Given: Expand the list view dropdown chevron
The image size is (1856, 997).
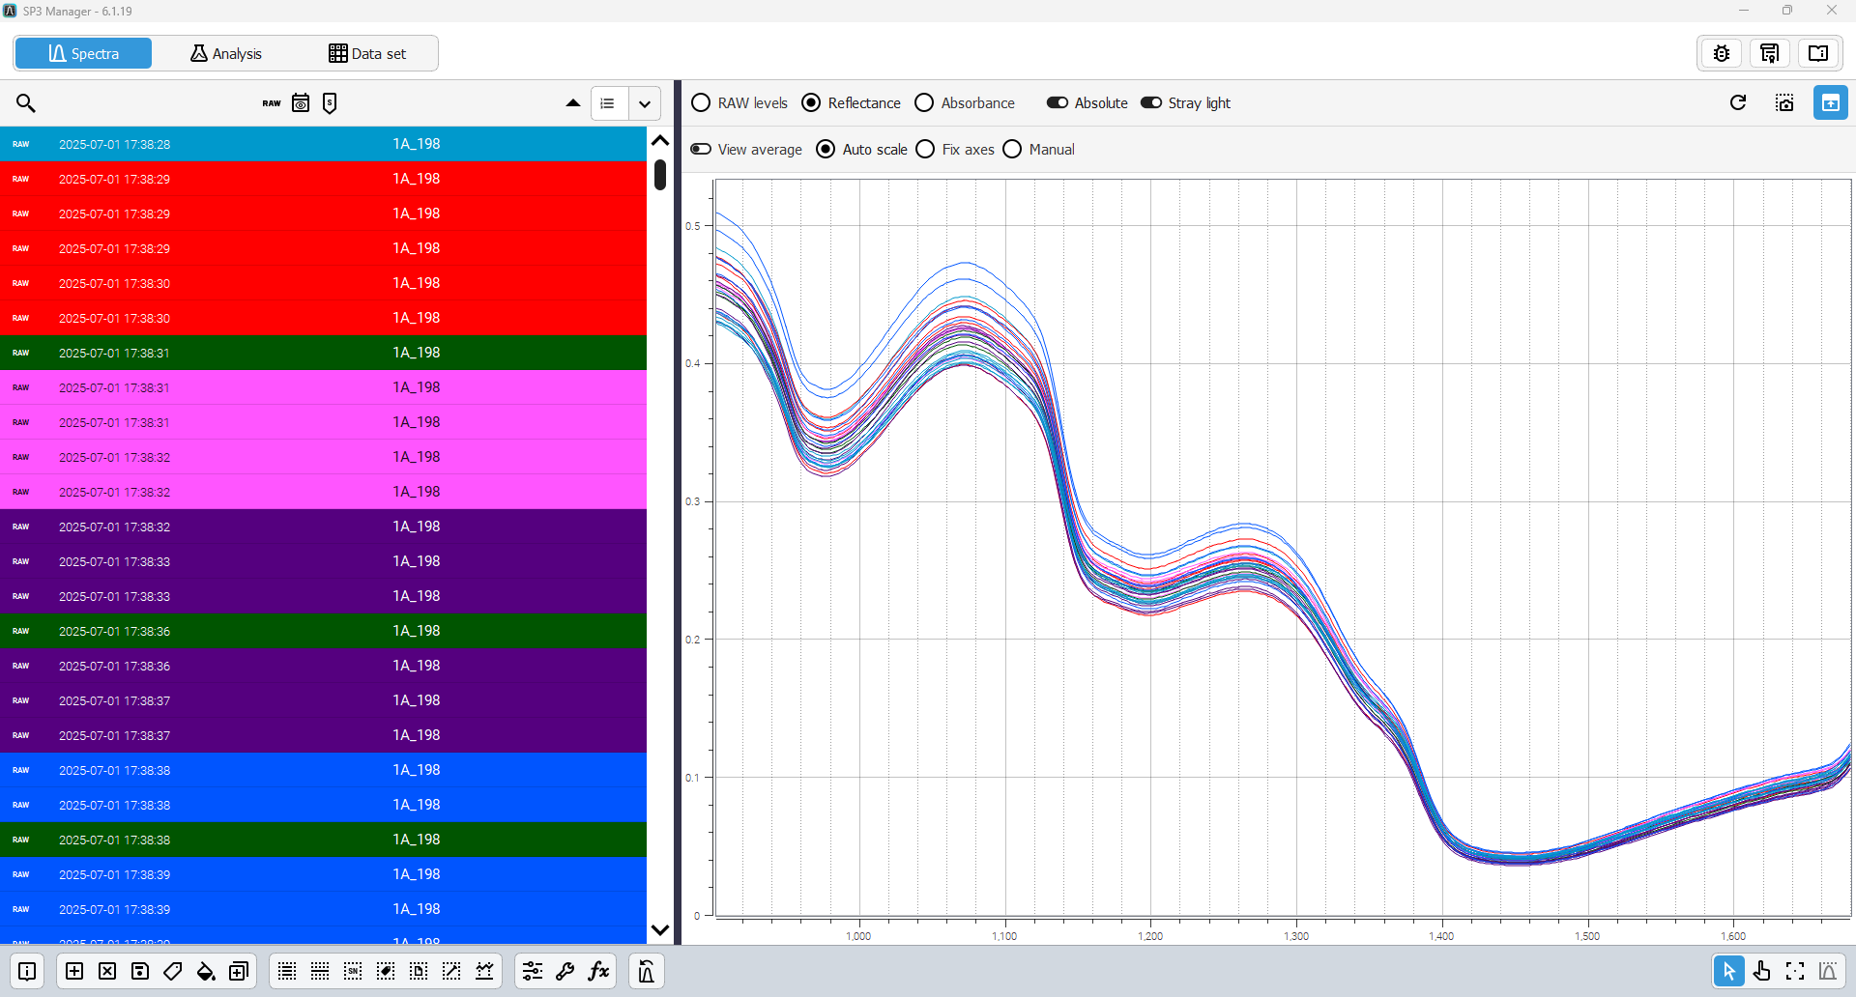Looking at the screenshot, I should [645, 103].
